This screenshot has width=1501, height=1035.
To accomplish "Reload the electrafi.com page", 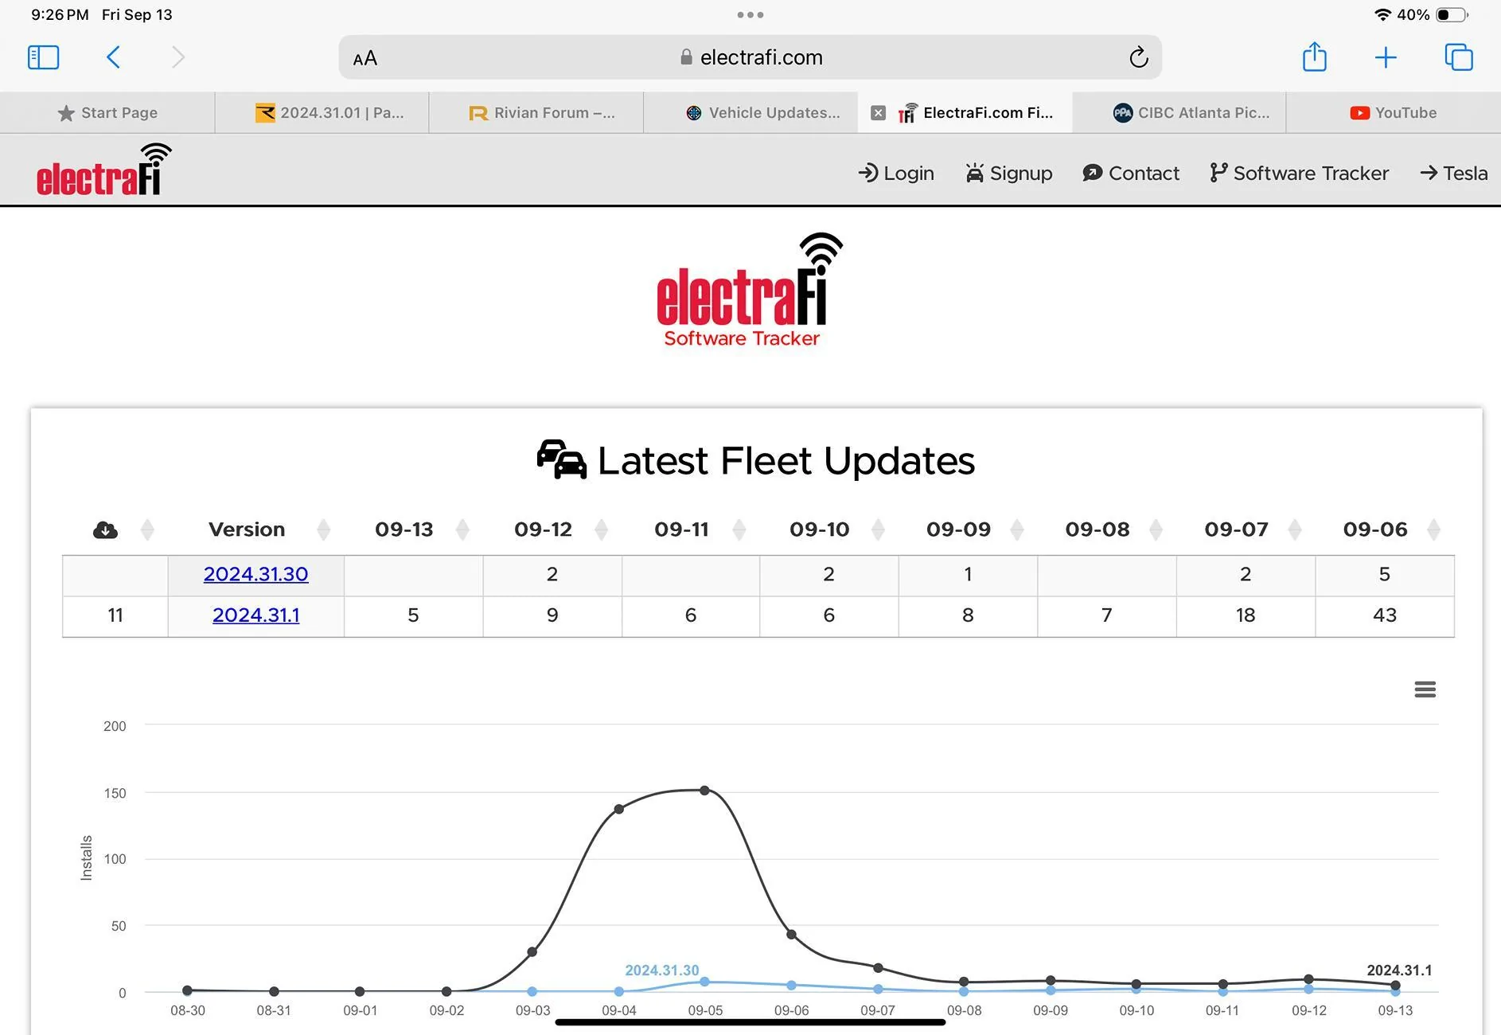I will [x=1139, y=57].
